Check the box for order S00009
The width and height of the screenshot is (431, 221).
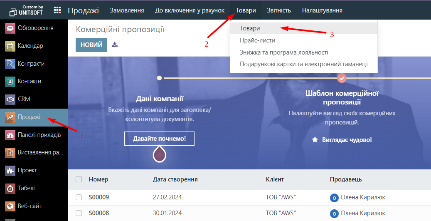[x=79, y=197]
